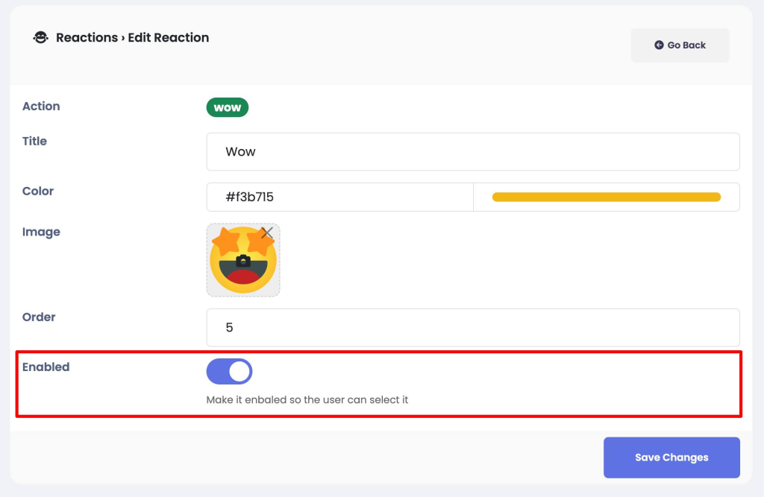Click the Order field label
The width and height of the screenshot is (764, 497).
pyautogui.click(x=39, y=317)
